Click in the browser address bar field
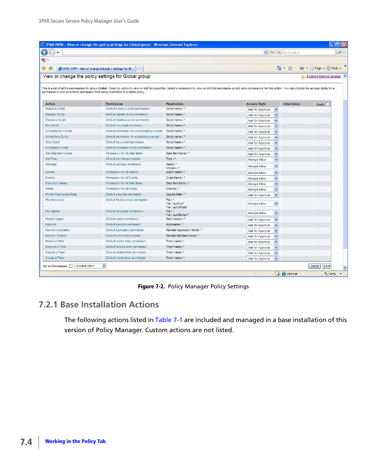The height and width of the screenshot is (465, 387). 163,52
